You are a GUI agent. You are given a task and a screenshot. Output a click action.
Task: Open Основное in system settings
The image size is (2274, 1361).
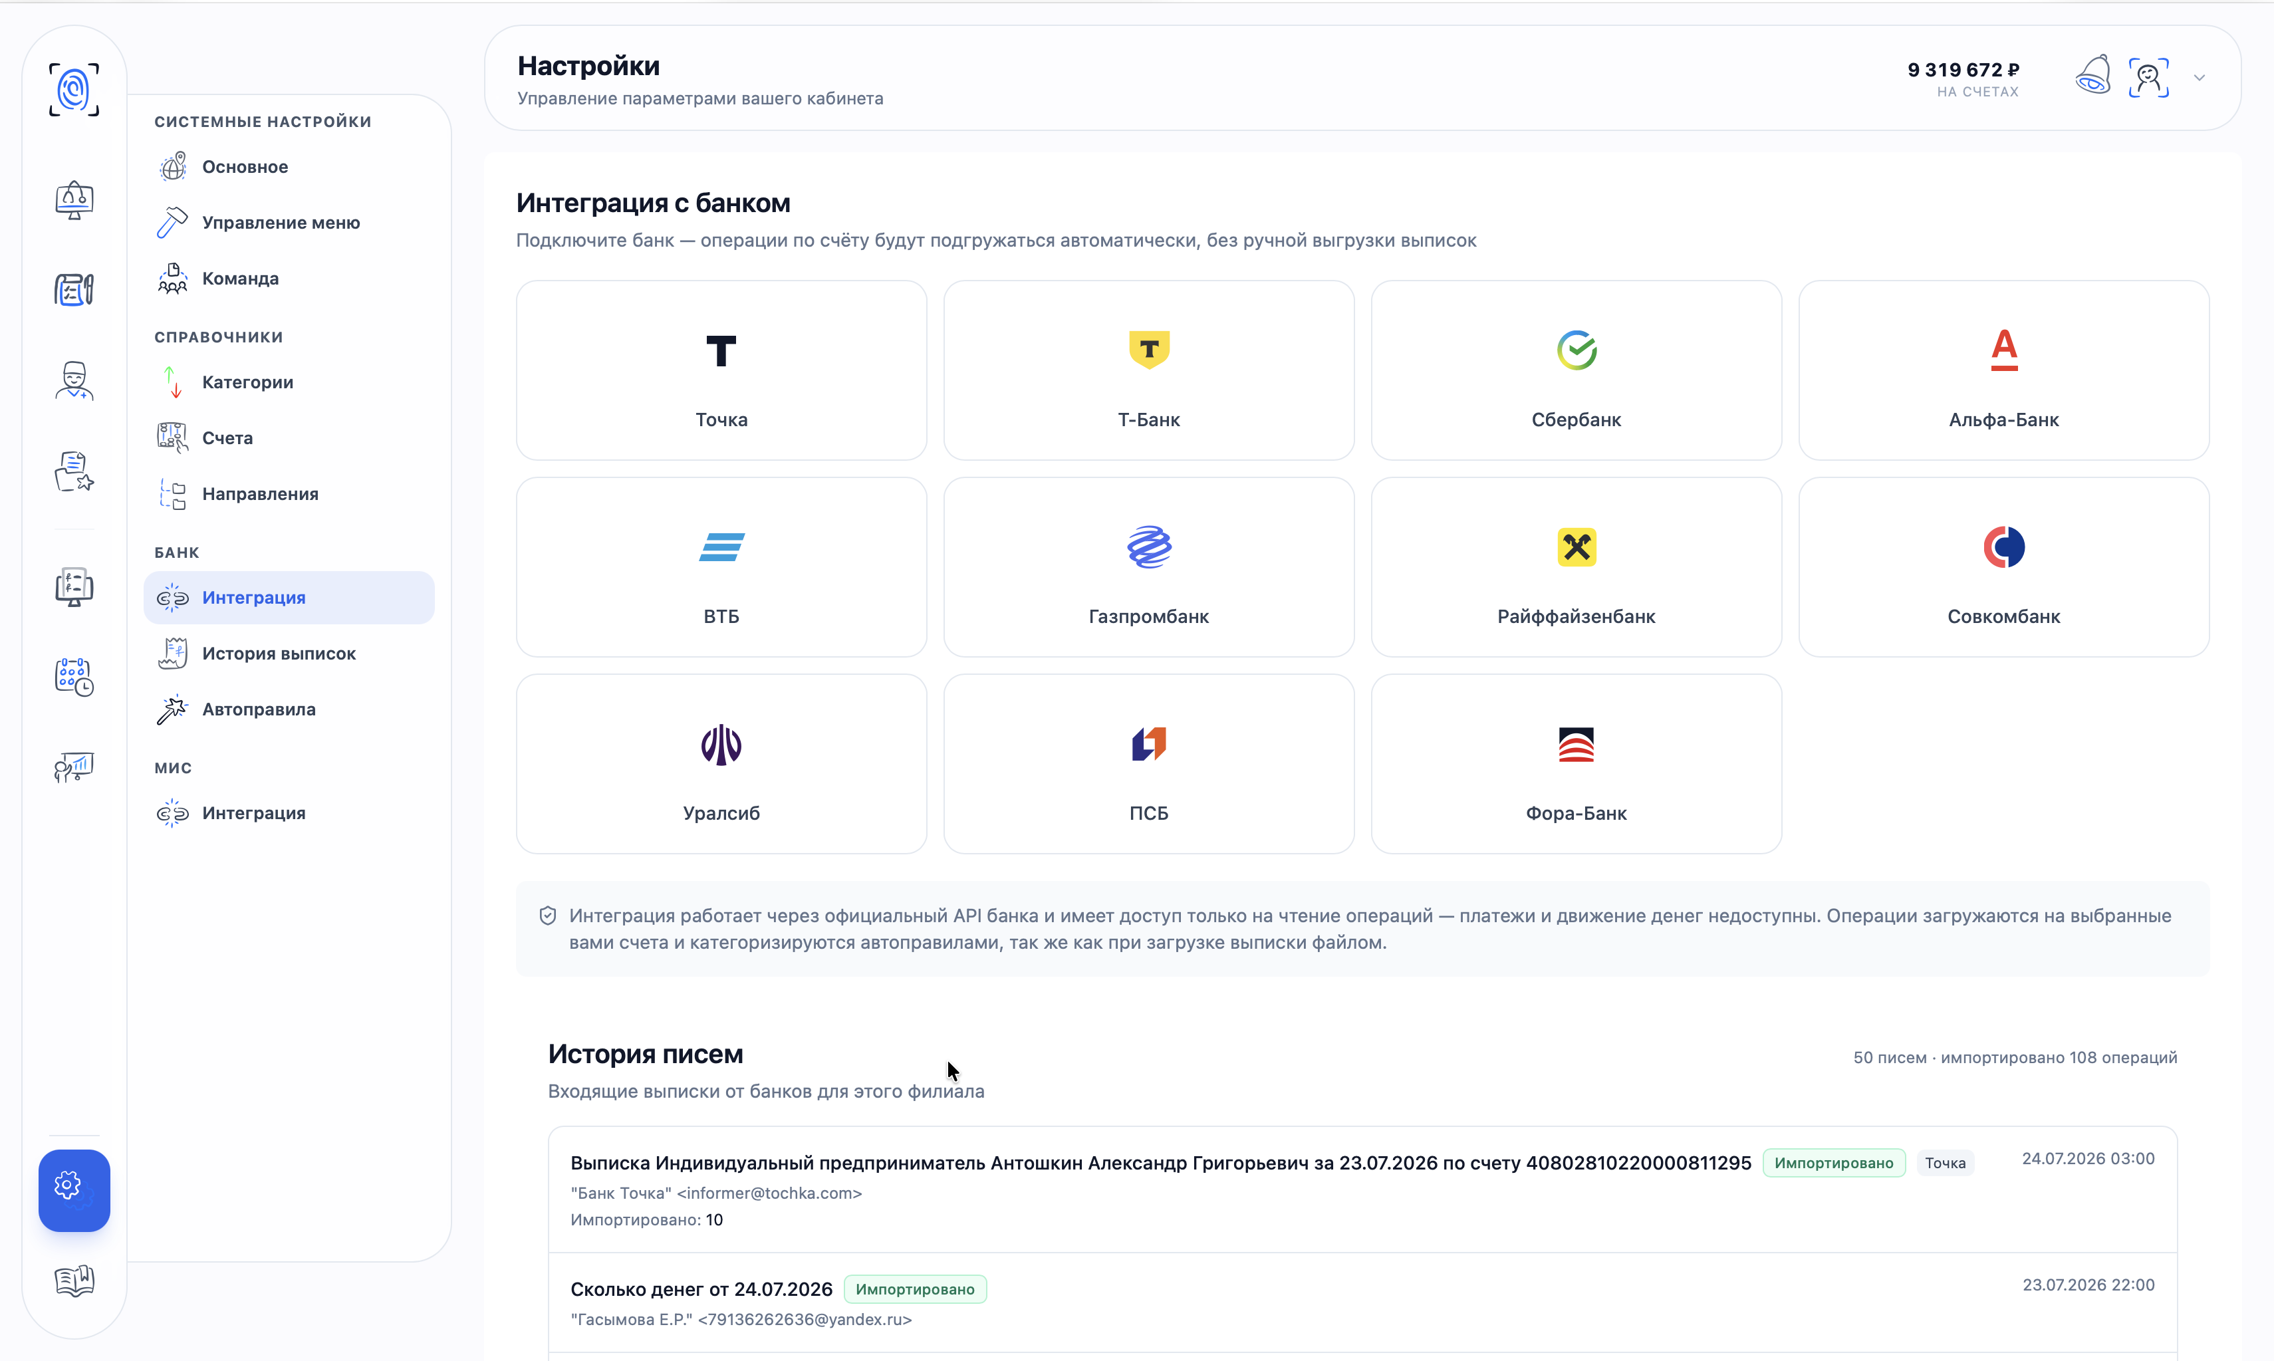tap(289, 167)
